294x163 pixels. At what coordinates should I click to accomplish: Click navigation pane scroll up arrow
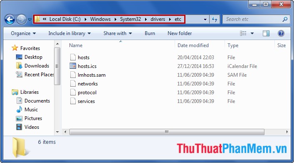pyautogui.click(x=57, y=44)
